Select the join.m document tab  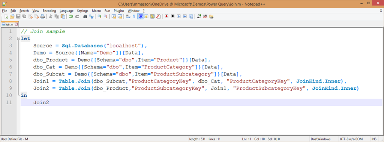point(9,24)
